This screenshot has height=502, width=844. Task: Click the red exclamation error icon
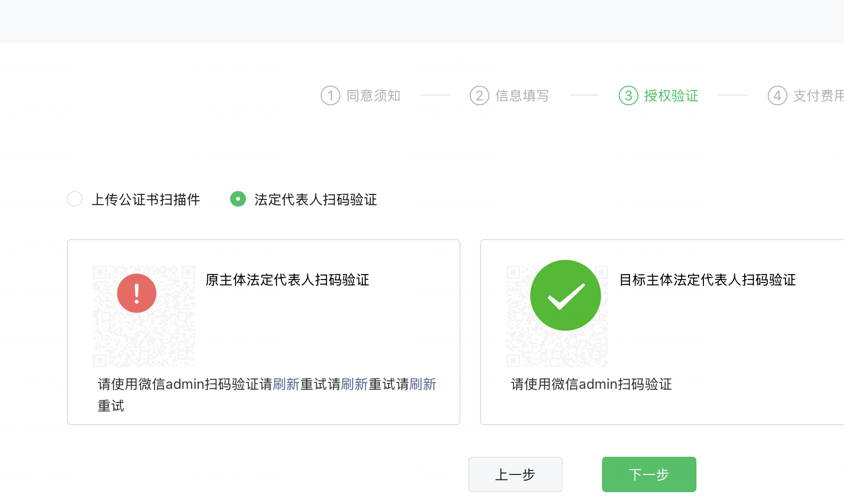click(x=137, y=293)
